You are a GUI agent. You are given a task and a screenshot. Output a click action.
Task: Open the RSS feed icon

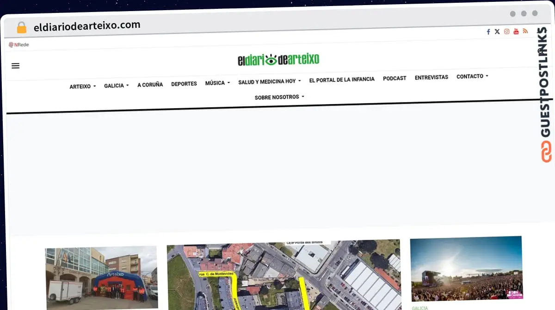tap(525, 31)
